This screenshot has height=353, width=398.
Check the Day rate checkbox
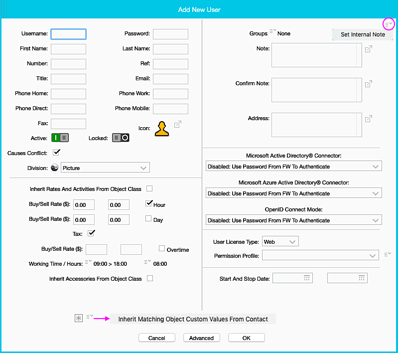point(148,218)
